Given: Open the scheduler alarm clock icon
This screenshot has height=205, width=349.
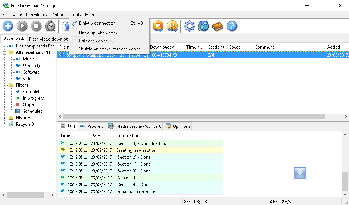Looking at the screenshot, I should click(x=50, y=26).
